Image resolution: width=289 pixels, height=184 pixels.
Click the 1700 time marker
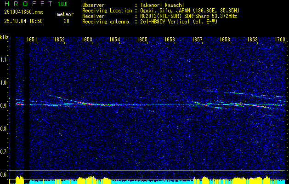click(280, 40)
